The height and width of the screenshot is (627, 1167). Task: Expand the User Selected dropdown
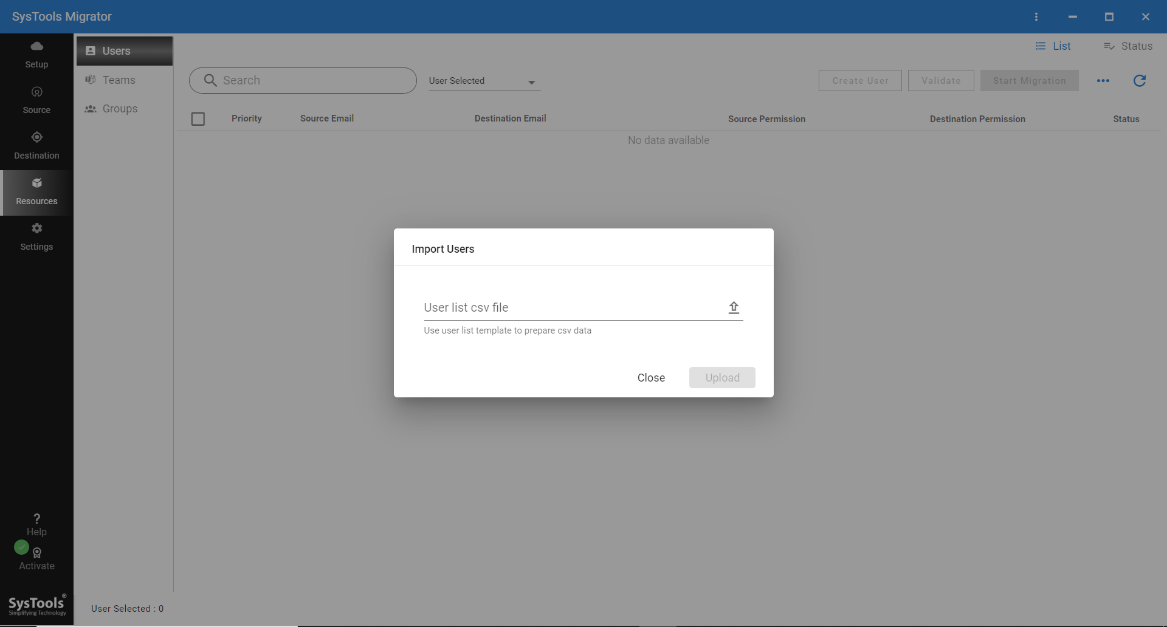pyautogui.click(x=484, y=81)
